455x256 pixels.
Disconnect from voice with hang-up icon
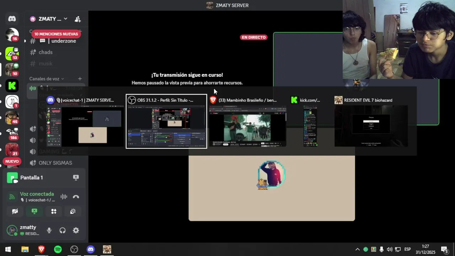click(76, 197)
